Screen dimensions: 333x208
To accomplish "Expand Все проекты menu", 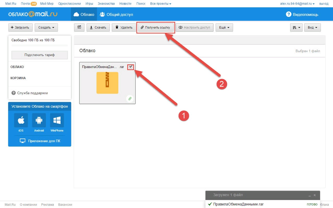I will (x=161, y=4).
